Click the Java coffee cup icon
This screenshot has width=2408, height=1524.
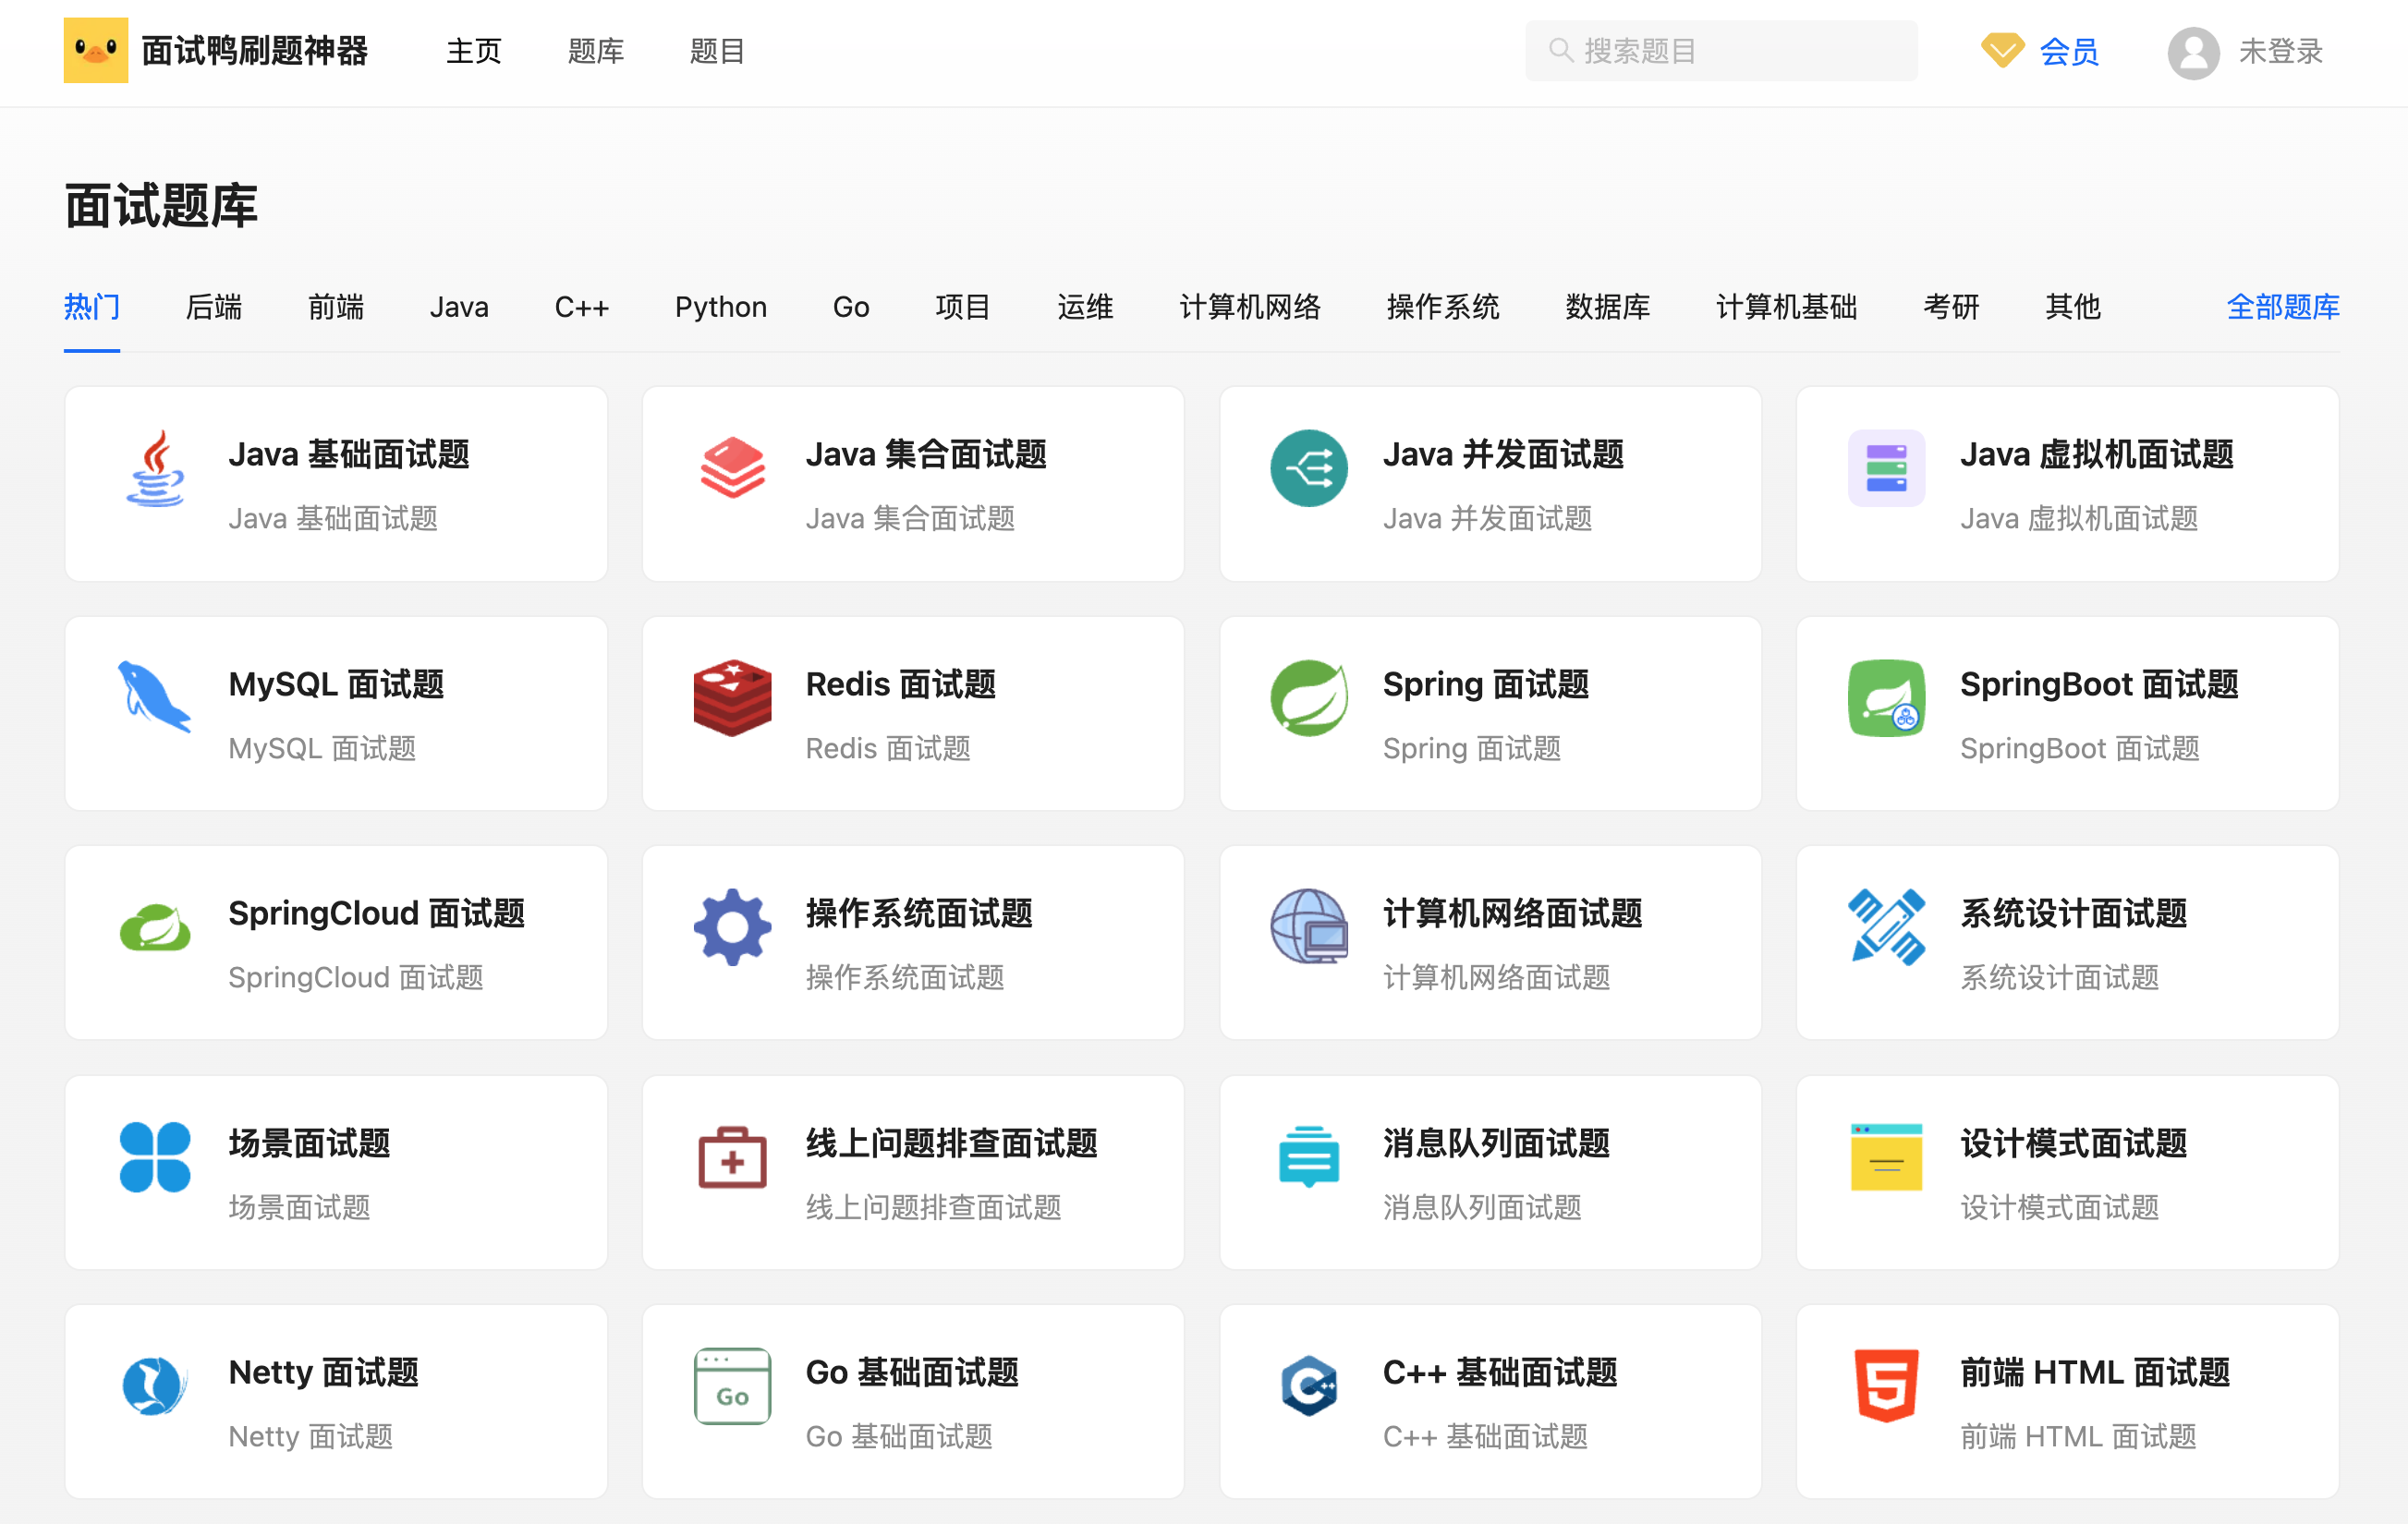coord(155,468)
